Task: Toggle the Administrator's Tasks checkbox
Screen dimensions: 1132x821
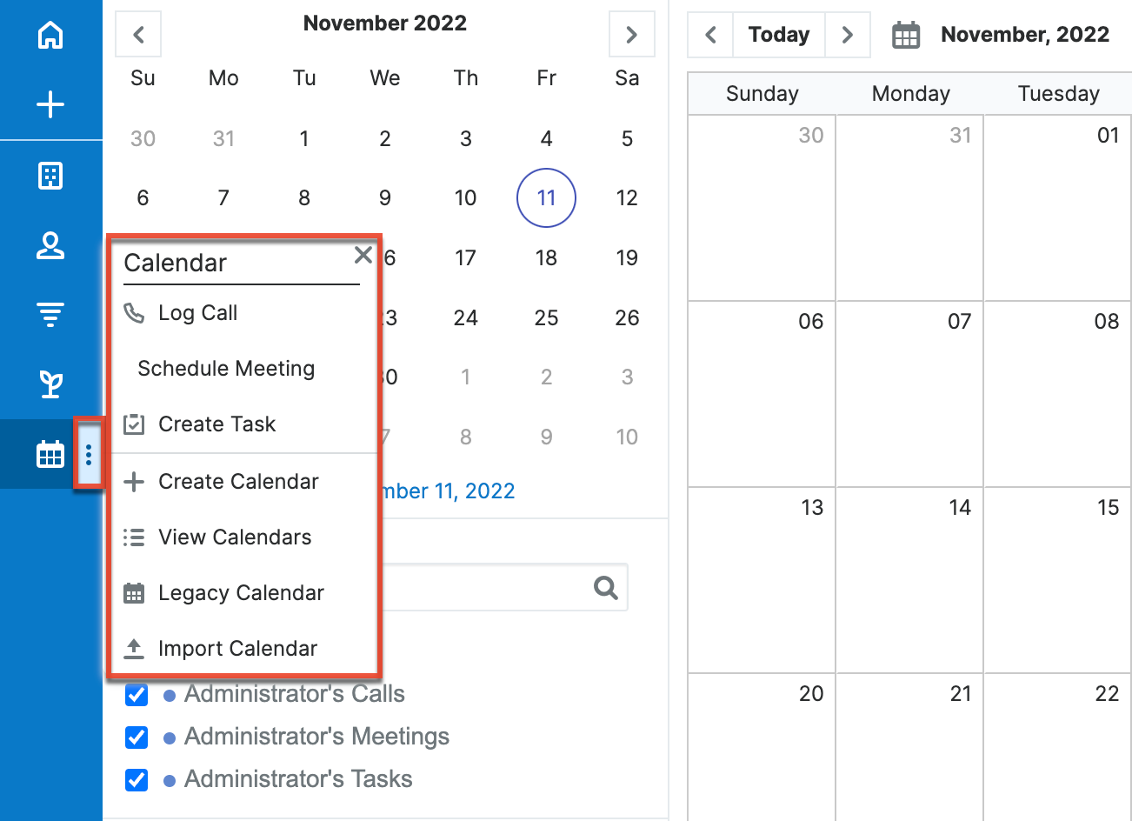Action: click(137, 779)
